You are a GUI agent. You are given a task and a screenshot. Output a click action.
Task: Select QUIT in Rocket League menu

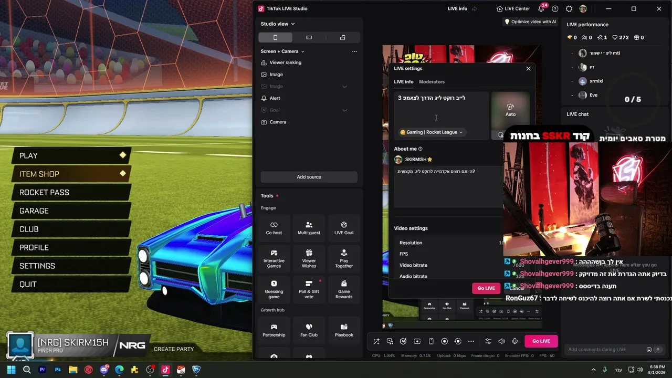tap(71, 284)
